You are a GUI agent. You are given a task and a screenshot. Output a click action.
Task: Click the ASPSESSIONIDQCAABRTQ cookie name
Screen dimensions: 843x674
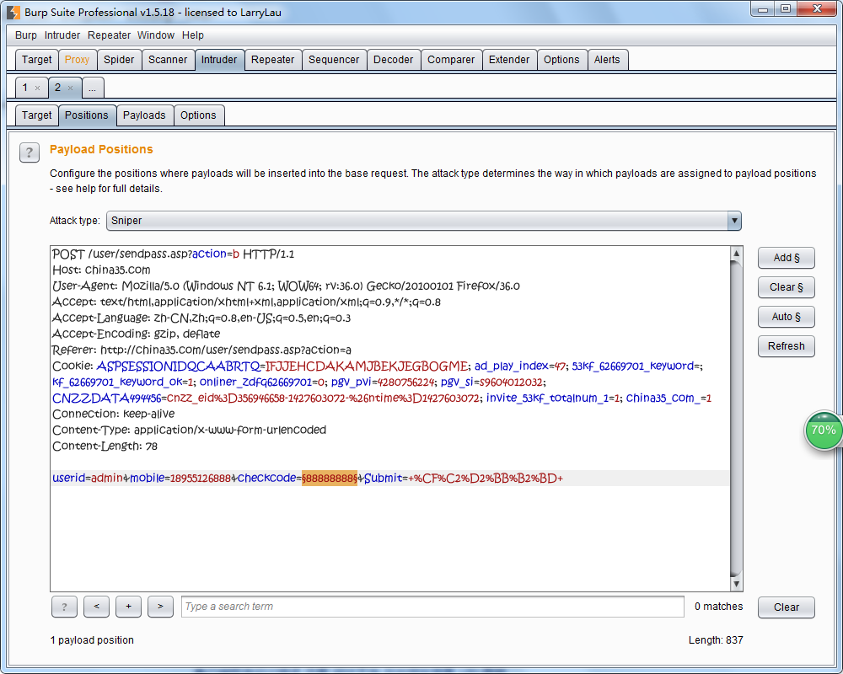tap(178, 366)
